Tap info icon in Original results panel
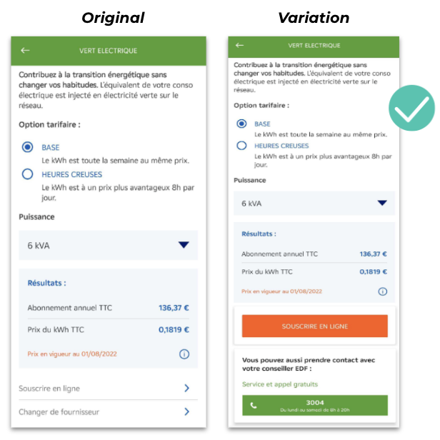 (184, 354)
